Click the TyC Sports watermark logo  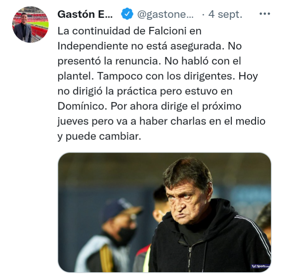click(x=260, y=266)
